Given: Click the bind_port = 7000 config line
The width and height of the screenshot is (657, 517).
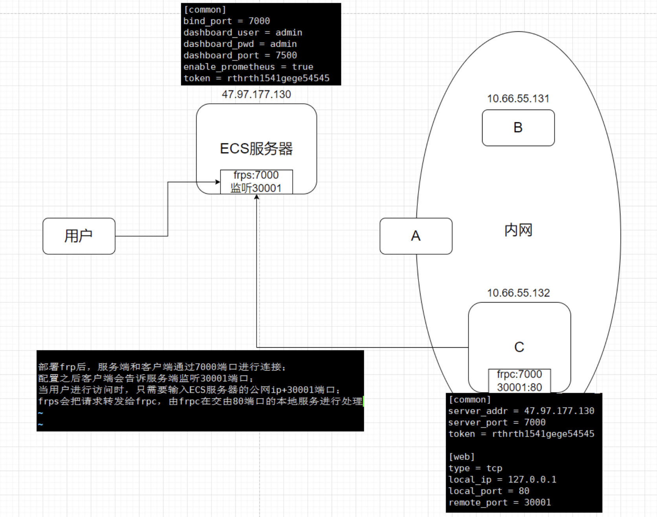Looking at the screenshot, I should pos(226,21).
